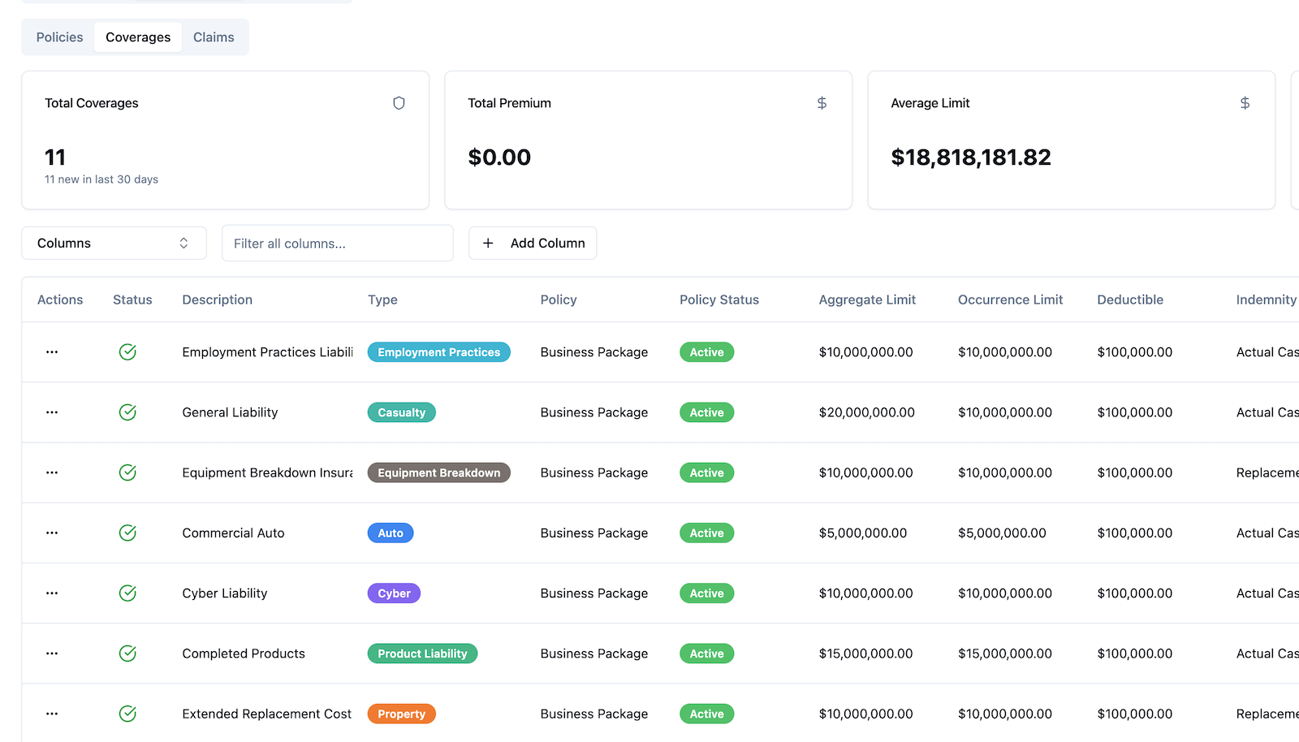Expand the Columns dropdown
The height and width of the screenshot is (742, 1299).
tap(114, 244)
